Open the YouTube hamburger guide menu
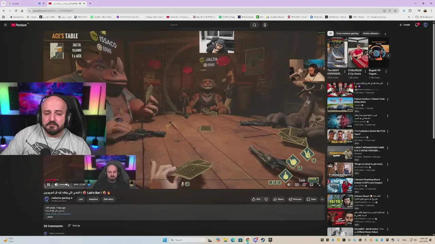This screenshot has width=435, height=244. (x=5, y=25)
